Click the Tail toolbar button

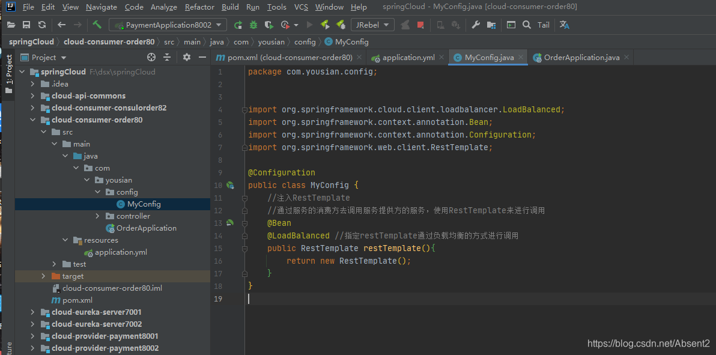click(x=544, y=25)
